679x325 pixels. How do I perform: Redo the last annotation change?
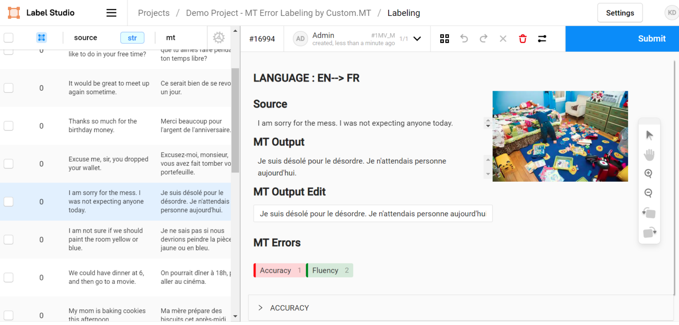(483, 38)
